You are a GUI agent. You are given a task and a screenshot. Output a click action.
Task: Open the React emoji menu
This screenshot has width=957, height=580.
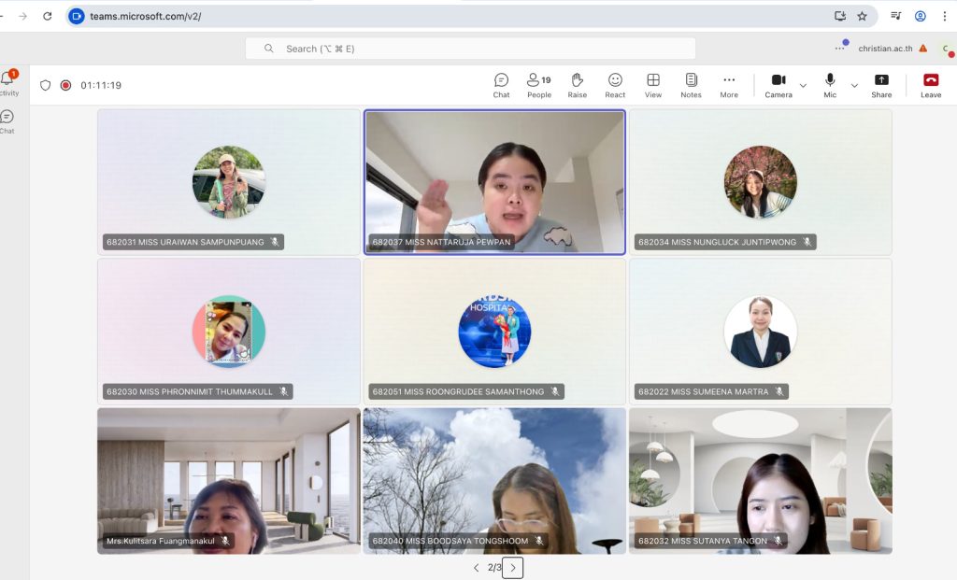point(615,85)
